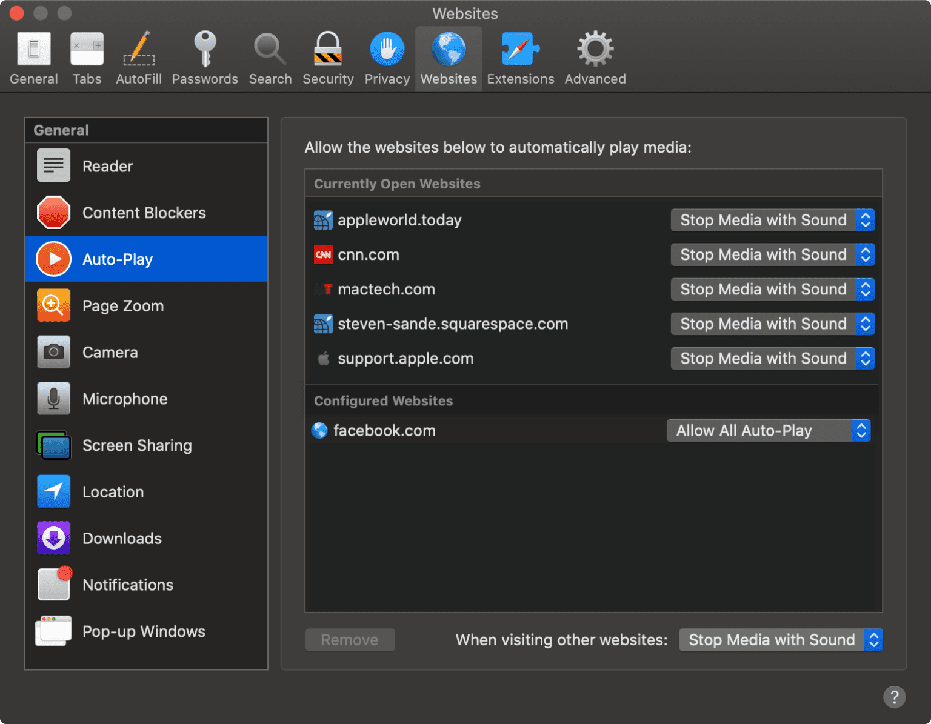Adjust the dropdown for other websites' auto-play
Viewport: 931px width, 724px height.
tap(781, 640)
